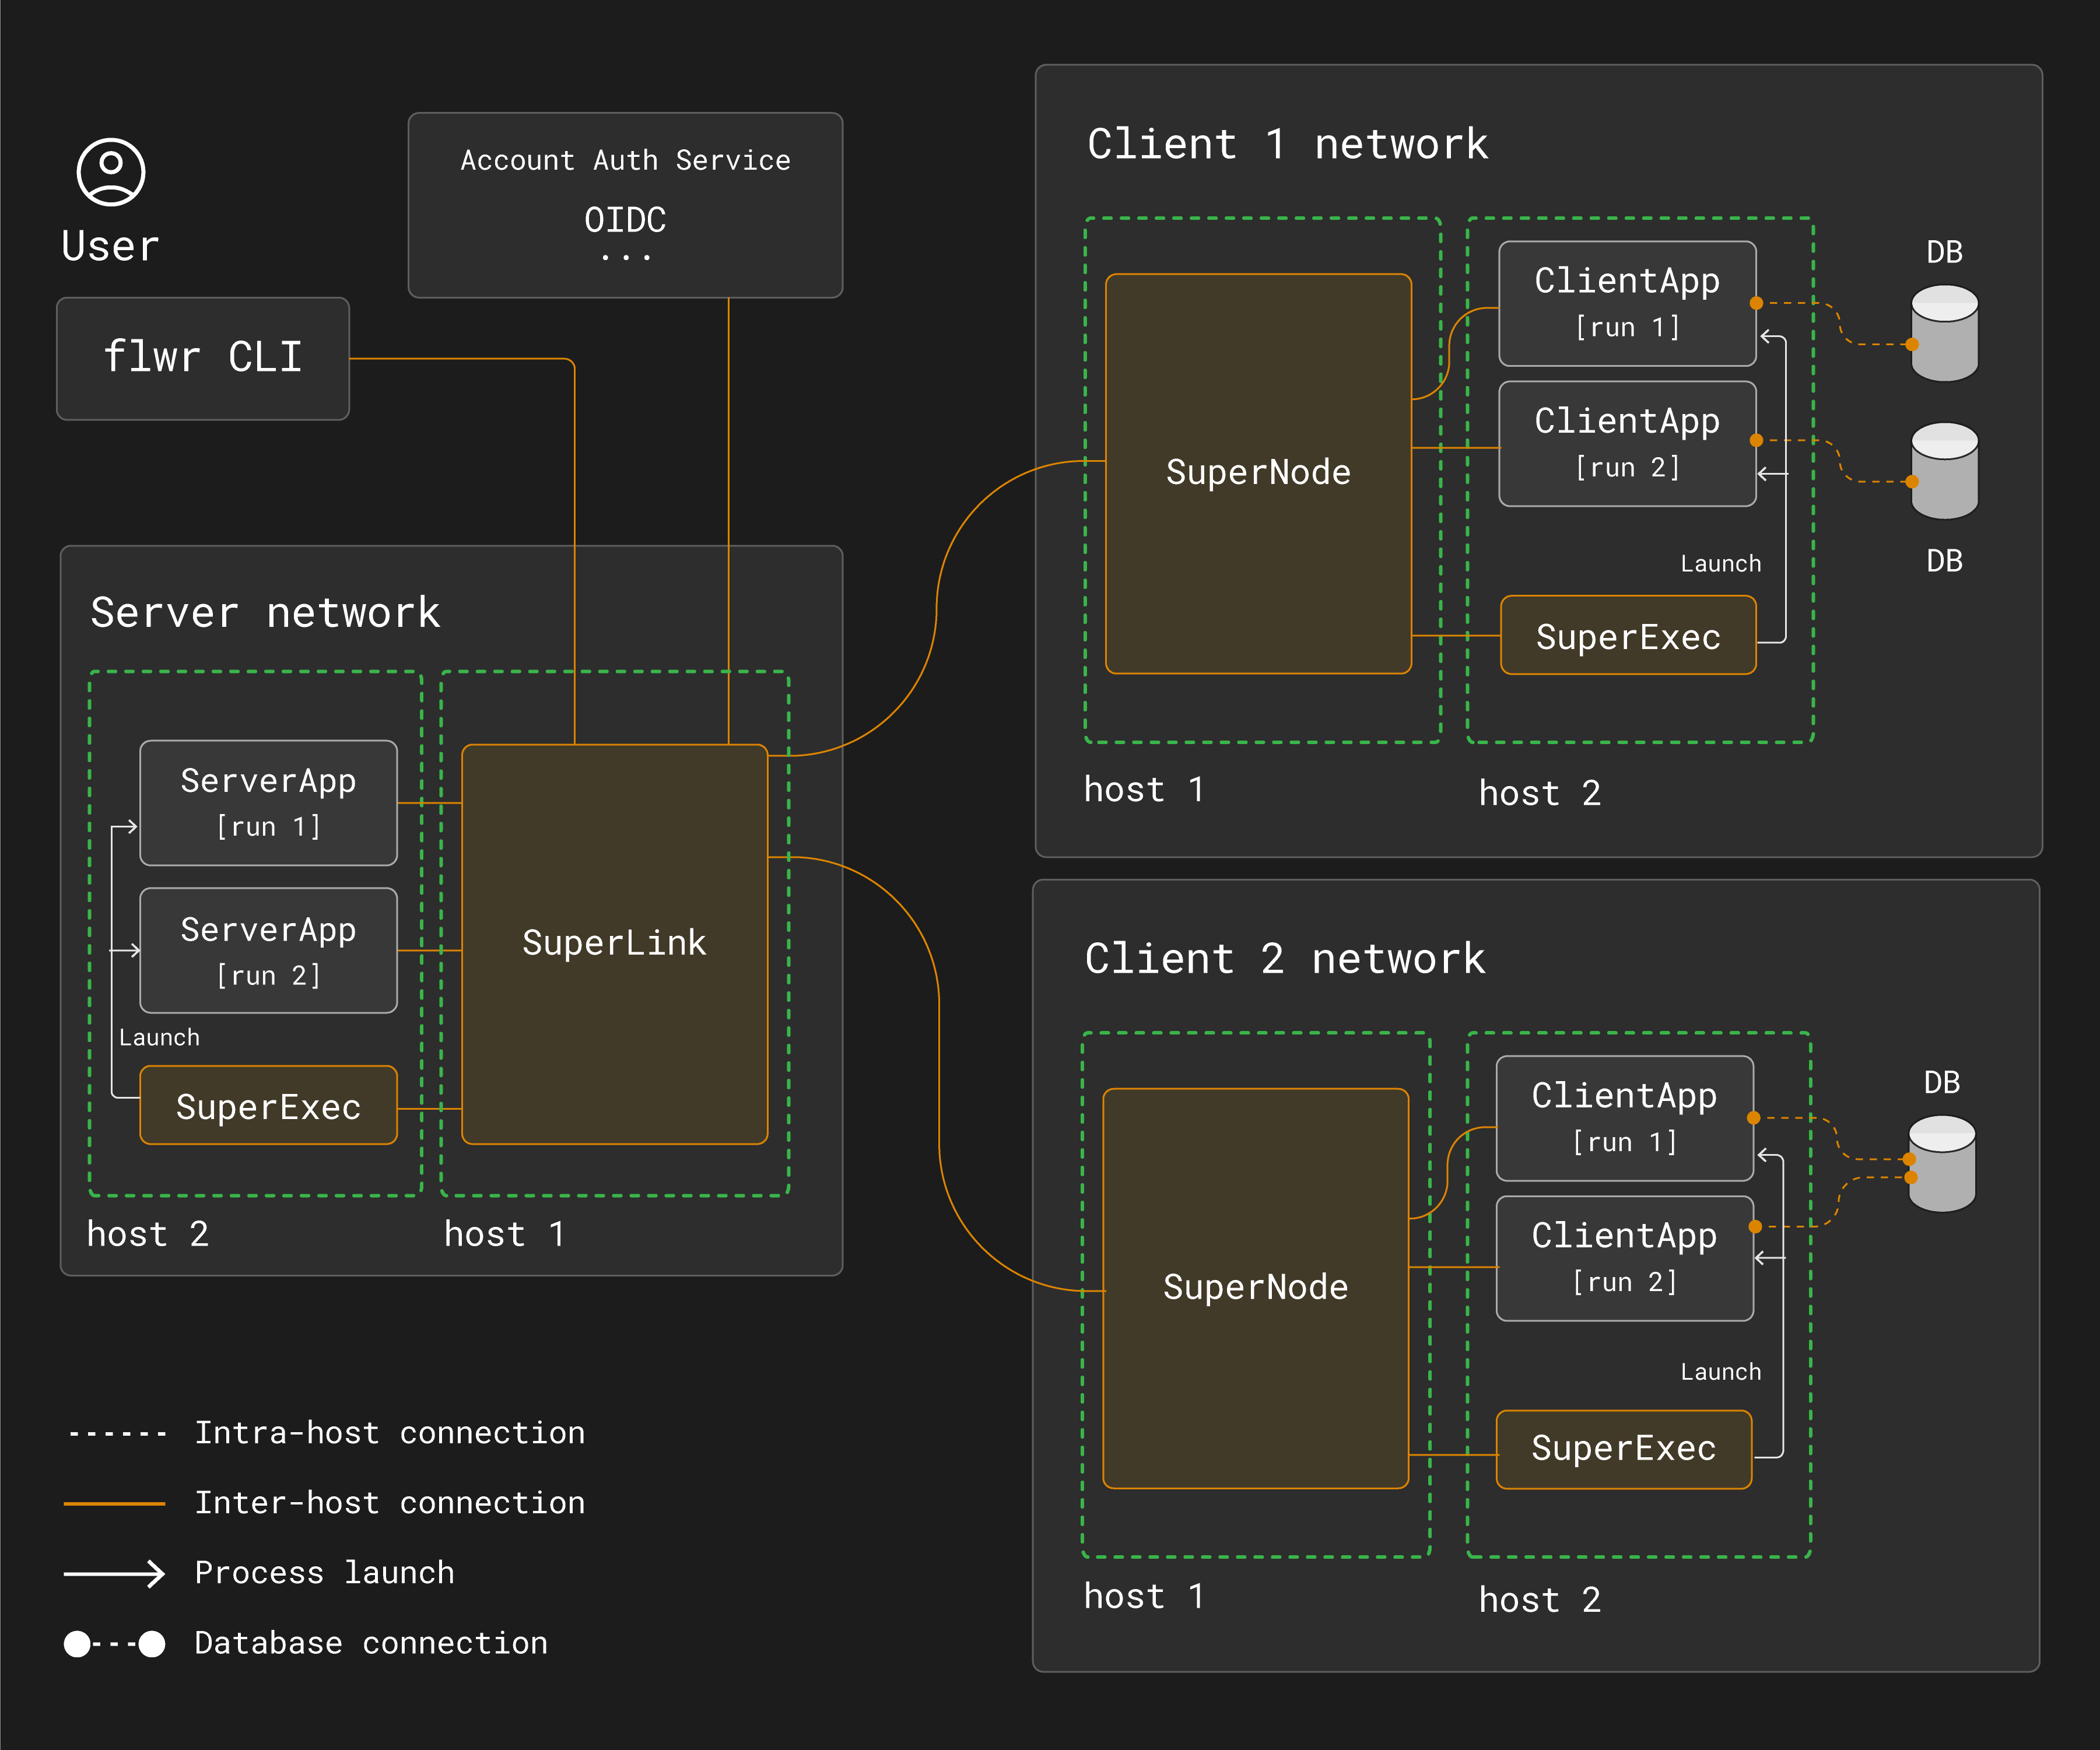Click the 'Client 1 network' title text
2100x1750 pixels.
pos(1287,144)
